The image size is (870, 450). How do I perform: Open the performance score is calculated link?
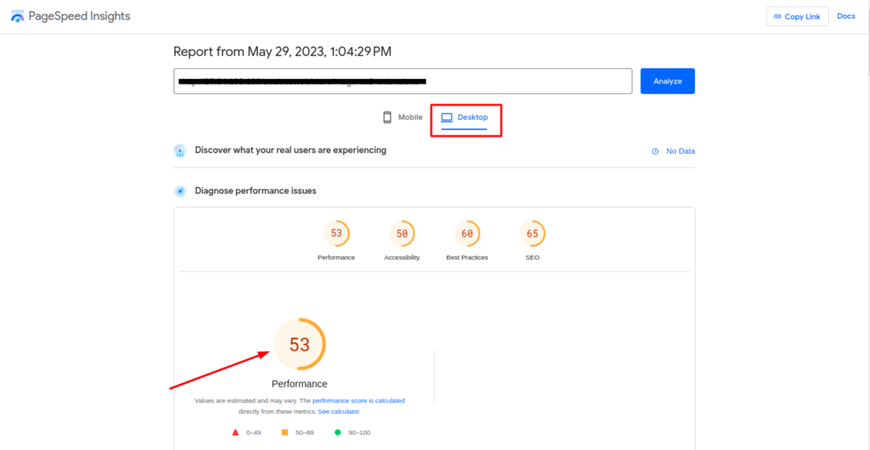pos(358,400)
